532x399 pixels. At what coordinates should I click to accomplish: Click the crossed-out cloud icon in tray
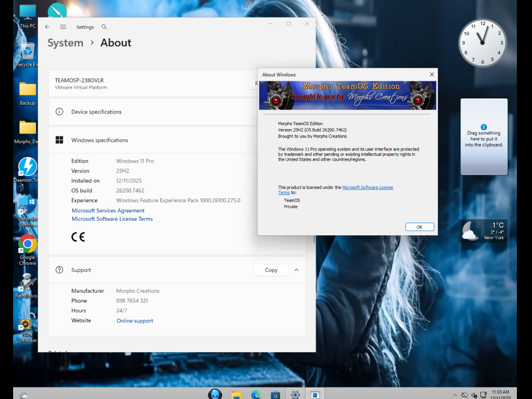(x=465, y=395)
